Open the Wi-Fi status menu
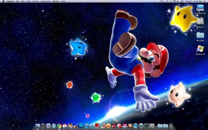208x130 pixels. coord(175,1)
